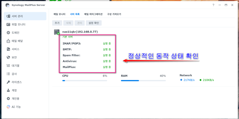The width and height of the screenshot is (239, 119).
Task: Click the 메일 배달 mailbox icon
Action: (8, 41)
